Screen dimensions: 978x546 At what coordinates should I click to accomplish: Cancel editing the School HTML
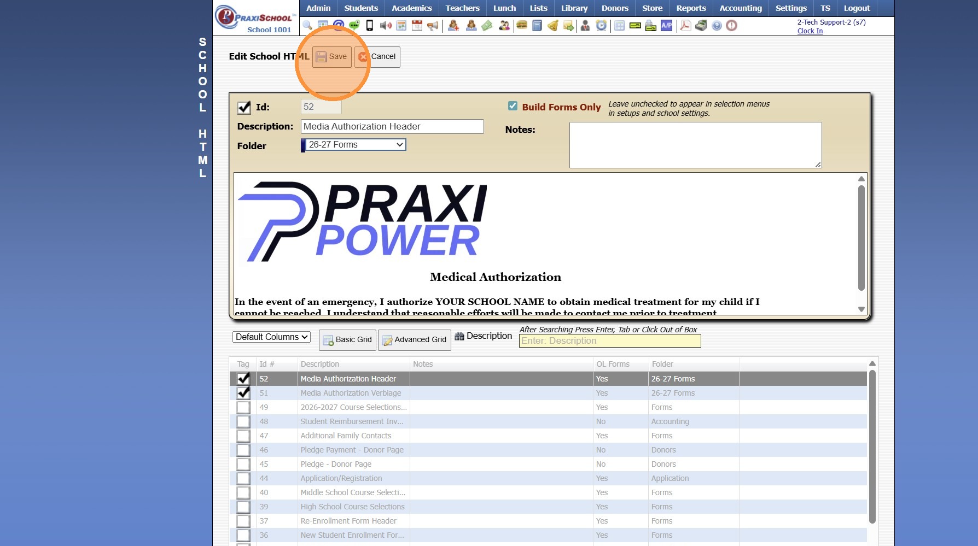click(x=377, y=57)
